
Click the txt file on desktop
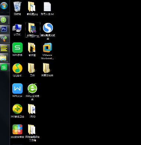click(x=47, y=9)
